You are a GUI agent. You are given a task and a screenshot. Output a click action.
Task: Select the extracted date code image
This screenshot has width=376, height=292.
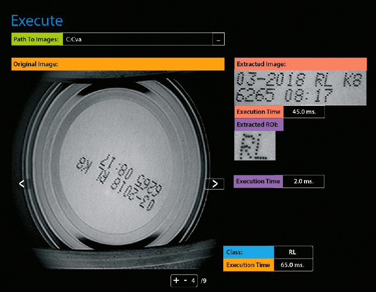(300, 88)
